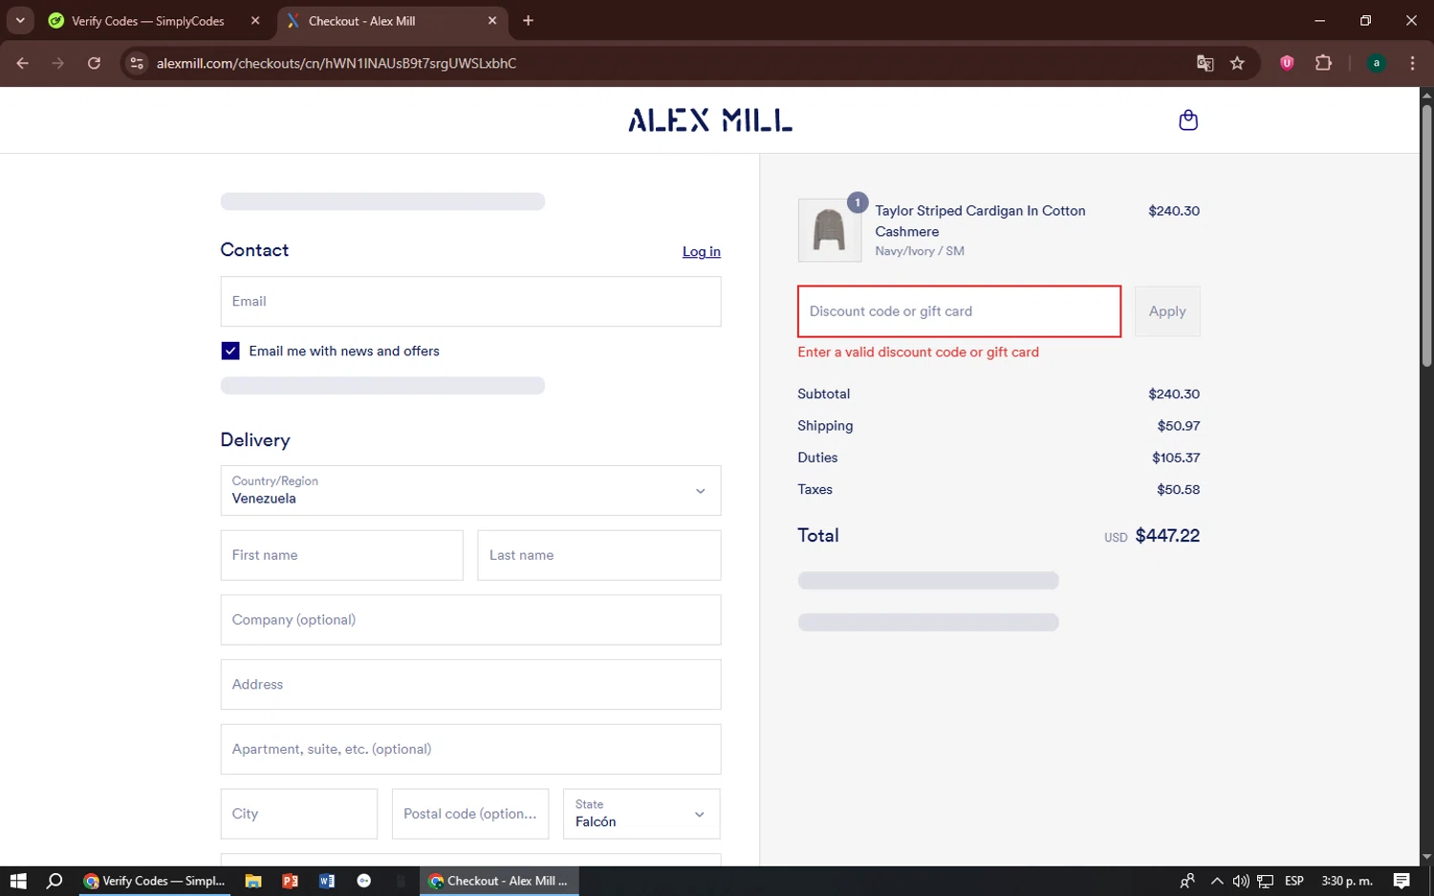Click the page vertical scrollbar
Viewport: 1434px width, 896px height.
coord(1426,234)
